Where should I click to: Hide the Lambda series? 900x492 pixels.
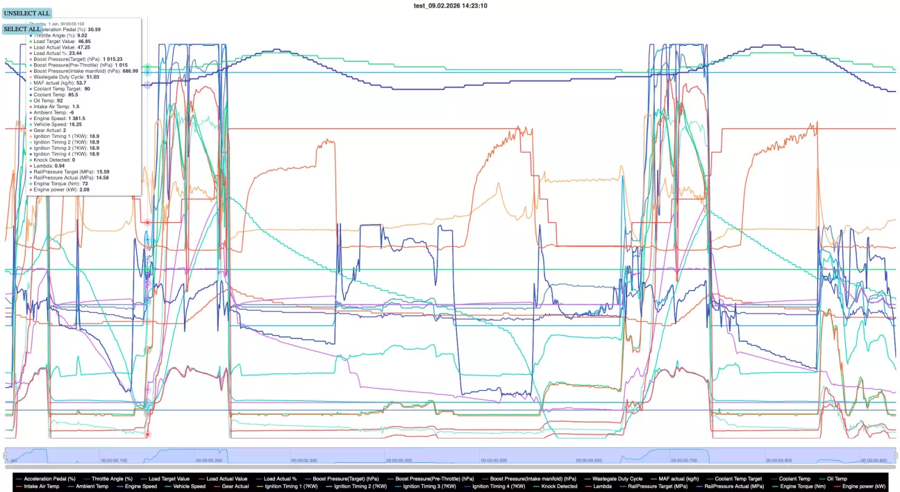(602, 486)
